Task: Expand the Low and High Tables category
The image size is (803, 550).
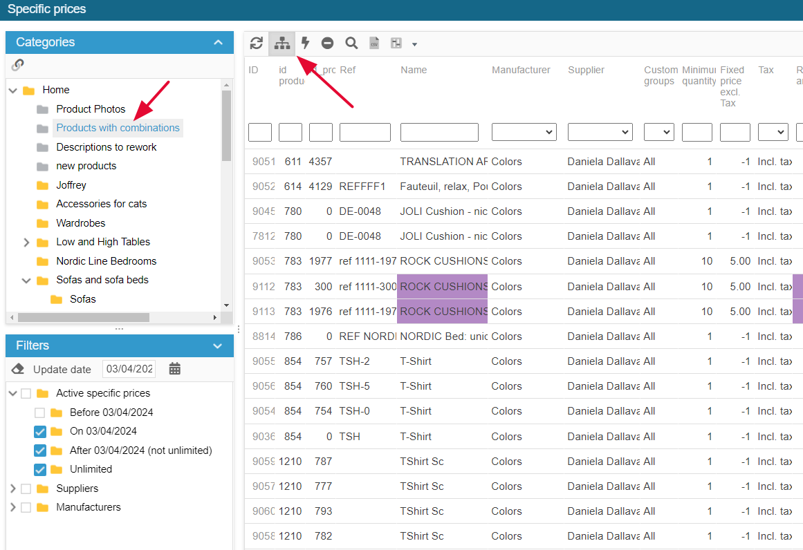Action: (26, 242)
